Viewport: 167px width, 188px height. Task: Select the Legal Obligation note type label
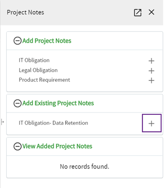pos(38,70)
